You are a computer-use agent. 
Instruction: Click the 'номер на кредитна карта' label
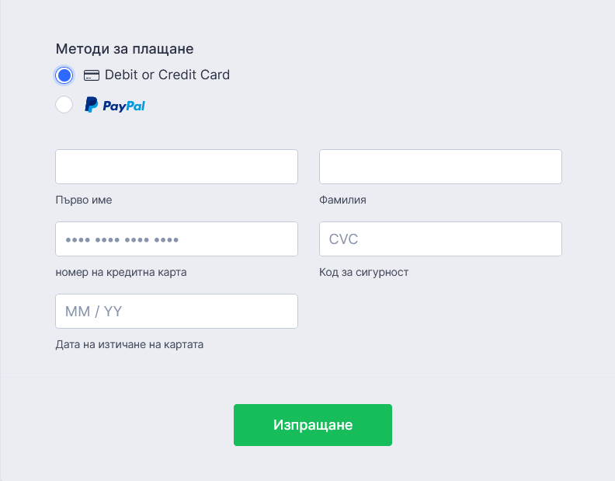(121, 272)
